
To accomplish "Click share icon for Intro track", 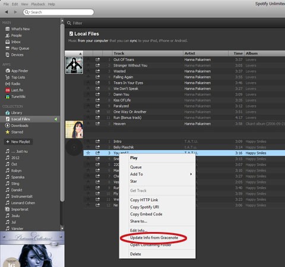I will coord(97,141).
